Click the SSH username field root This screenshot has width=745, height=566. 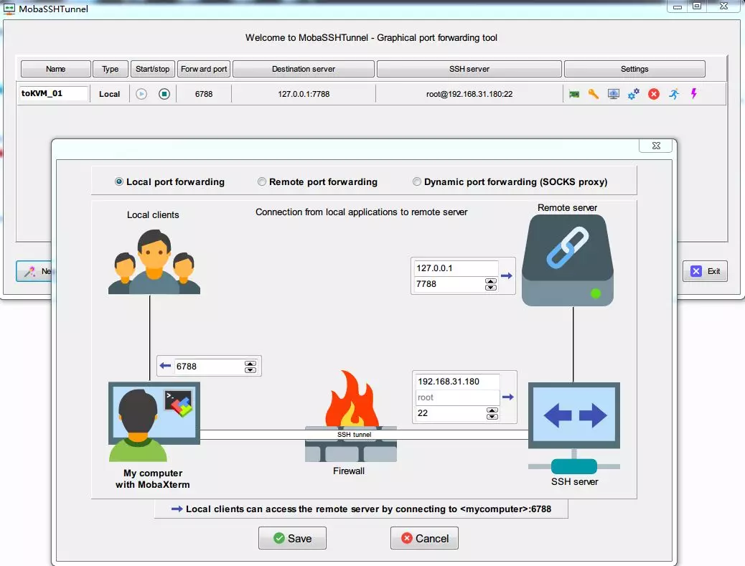[457, 397]
